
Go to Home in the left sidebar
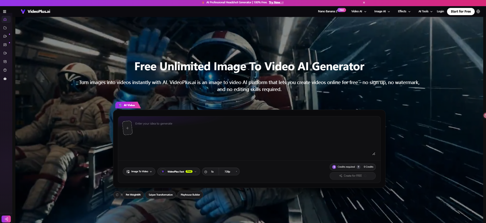pyautogui.click(x=5, y=19)
